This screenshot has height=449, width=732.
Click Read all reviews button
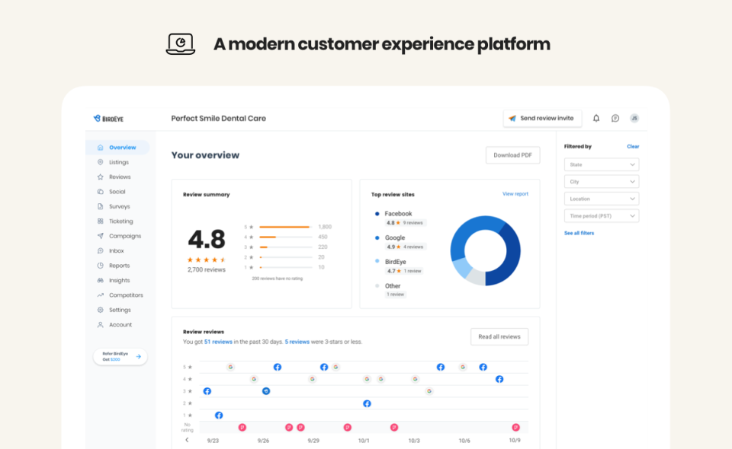pos(499,336)
